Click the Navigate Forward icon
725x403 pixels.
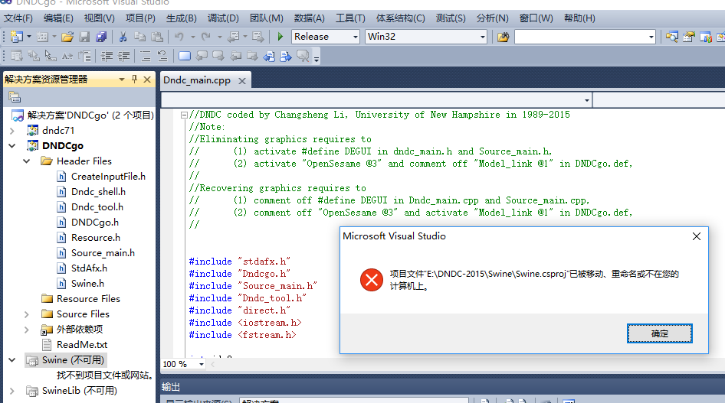pyautogui.click(x=258, y=37)
